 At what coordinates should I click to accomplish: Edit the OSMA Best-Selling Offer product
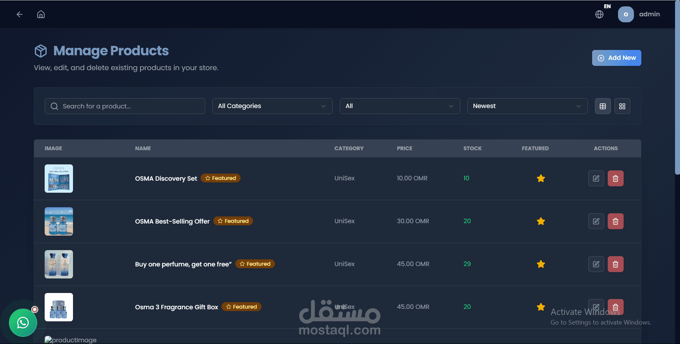pos(596,221)
